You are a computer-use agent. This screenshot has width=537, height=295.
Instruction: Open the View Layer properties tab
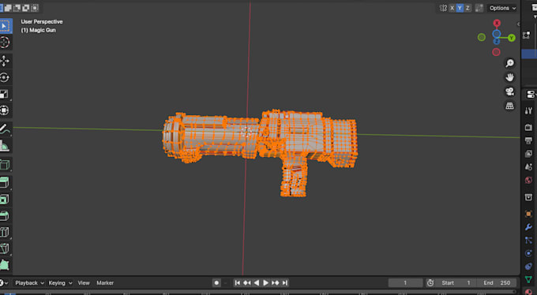(x=528, y=154)
